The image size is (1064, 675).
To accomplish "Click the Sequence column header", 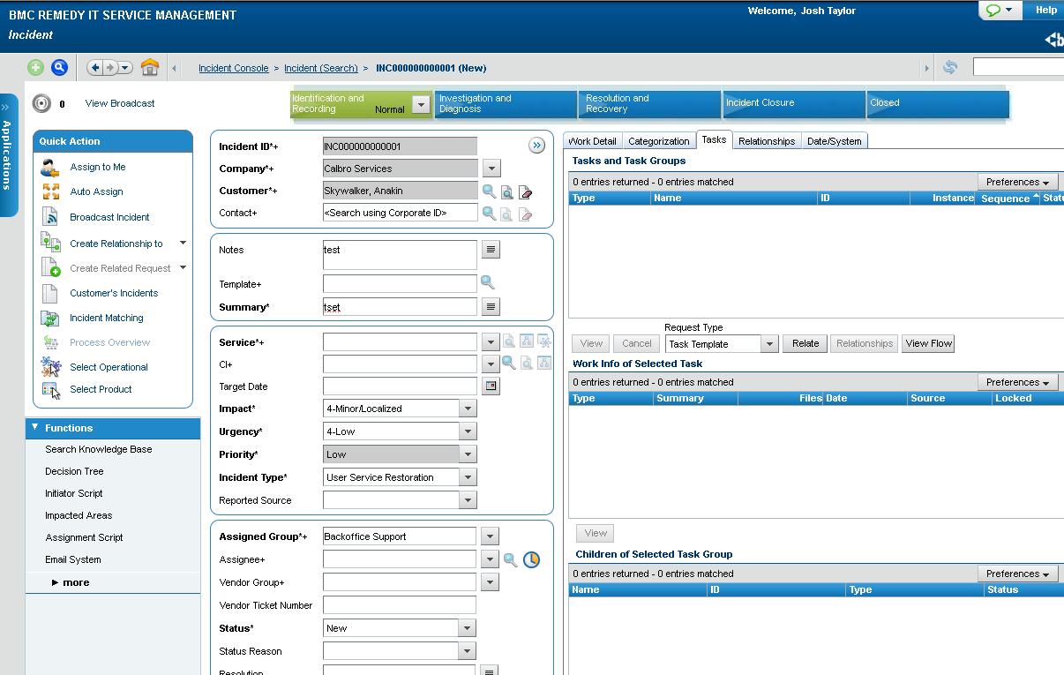I will coord(1009,199).
